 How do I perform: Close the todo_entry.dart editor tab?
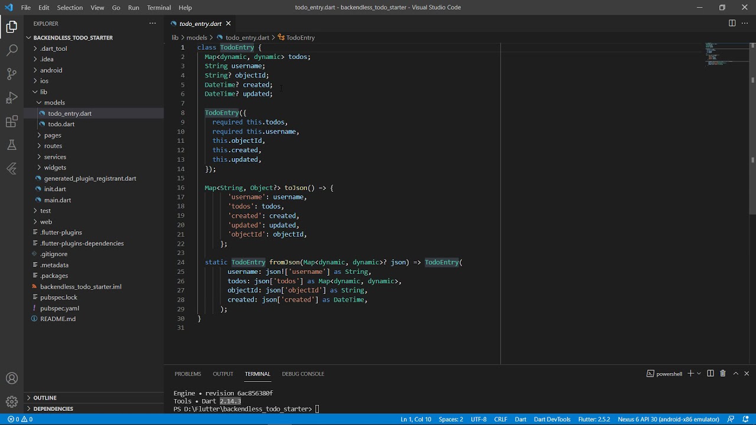[x=228, y=24]
